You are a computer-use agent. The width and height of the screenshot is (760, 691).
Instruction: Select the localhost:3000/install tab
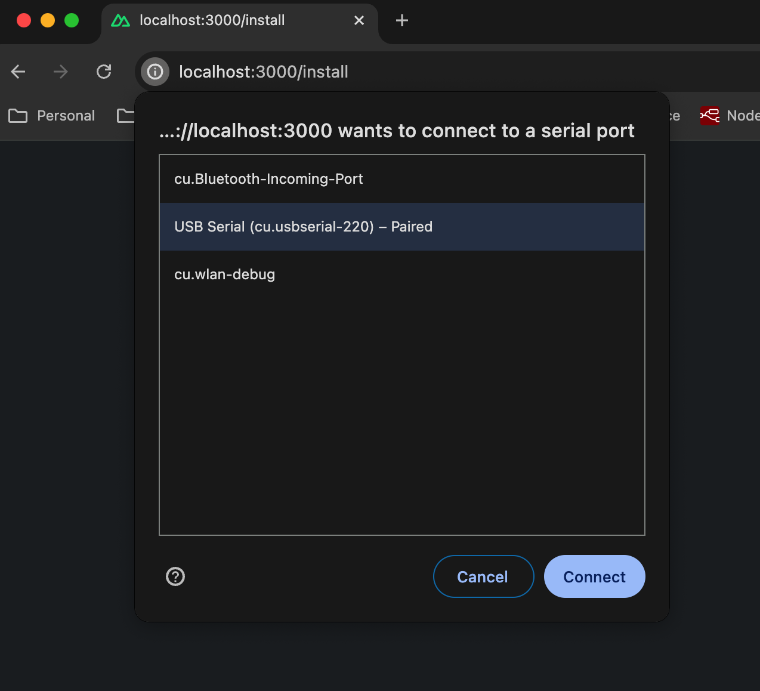227,21
